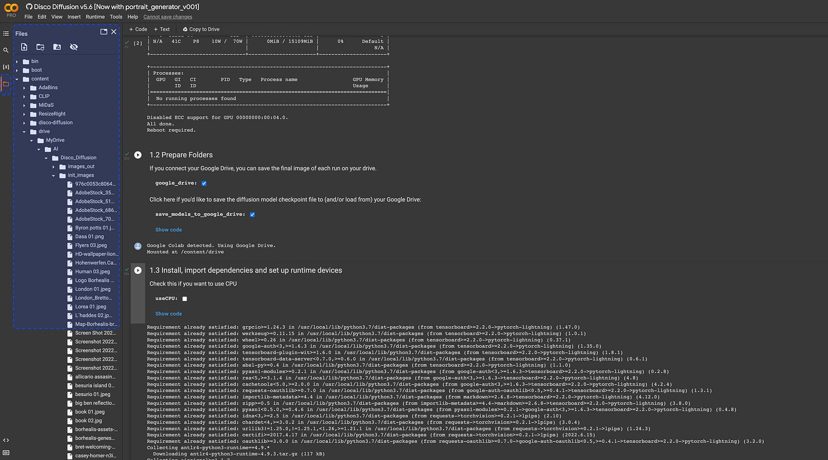Click the 1.2 Prepare Folders heading
Image resolution: width=828 pixels, height=460 pixels.
point(181,154)
